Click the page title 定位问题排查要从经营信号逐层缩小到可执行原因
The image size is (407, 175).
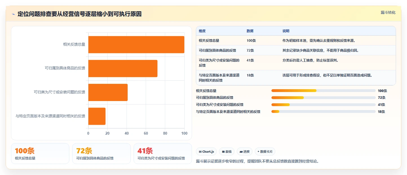click(x=79, y=14)
